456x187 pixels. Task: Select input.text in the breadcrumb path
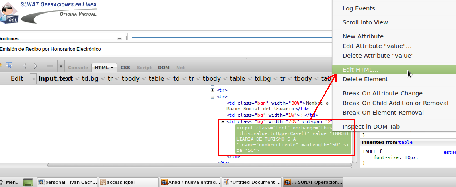[x=56, y=79]
